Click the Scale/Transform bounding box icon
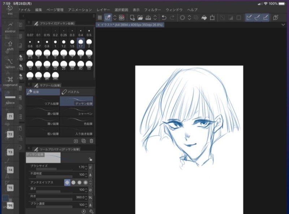 tap(212, 17)
